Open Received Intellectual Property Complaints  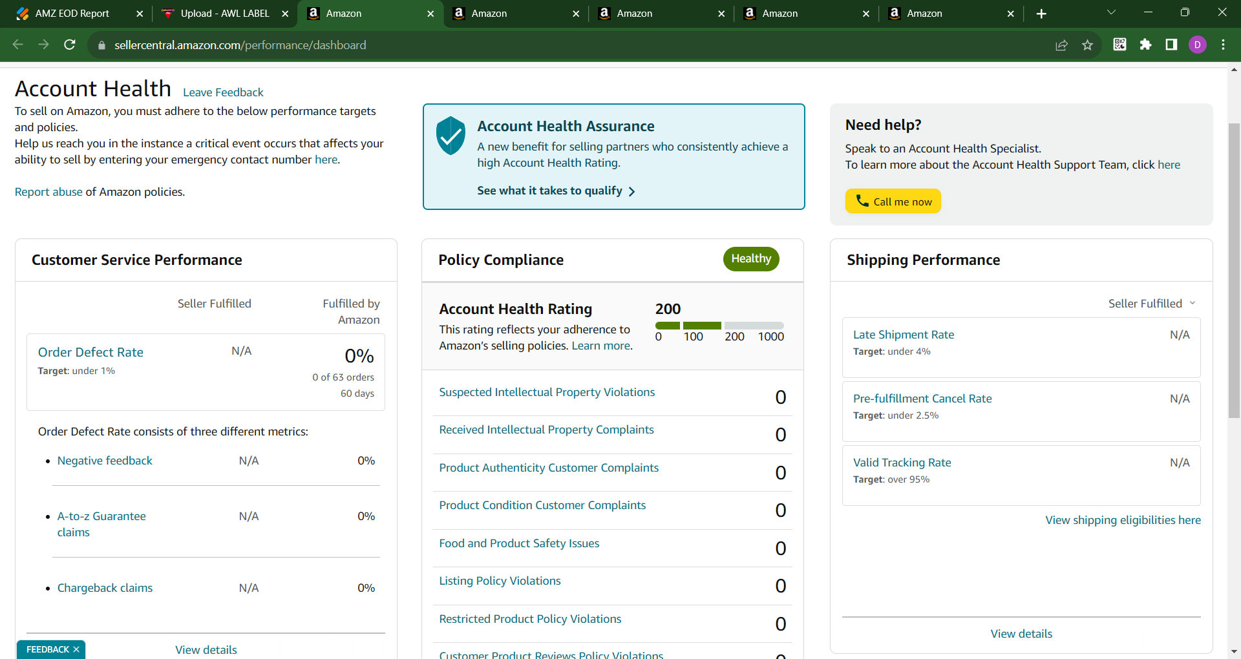[x=546, y=430]
